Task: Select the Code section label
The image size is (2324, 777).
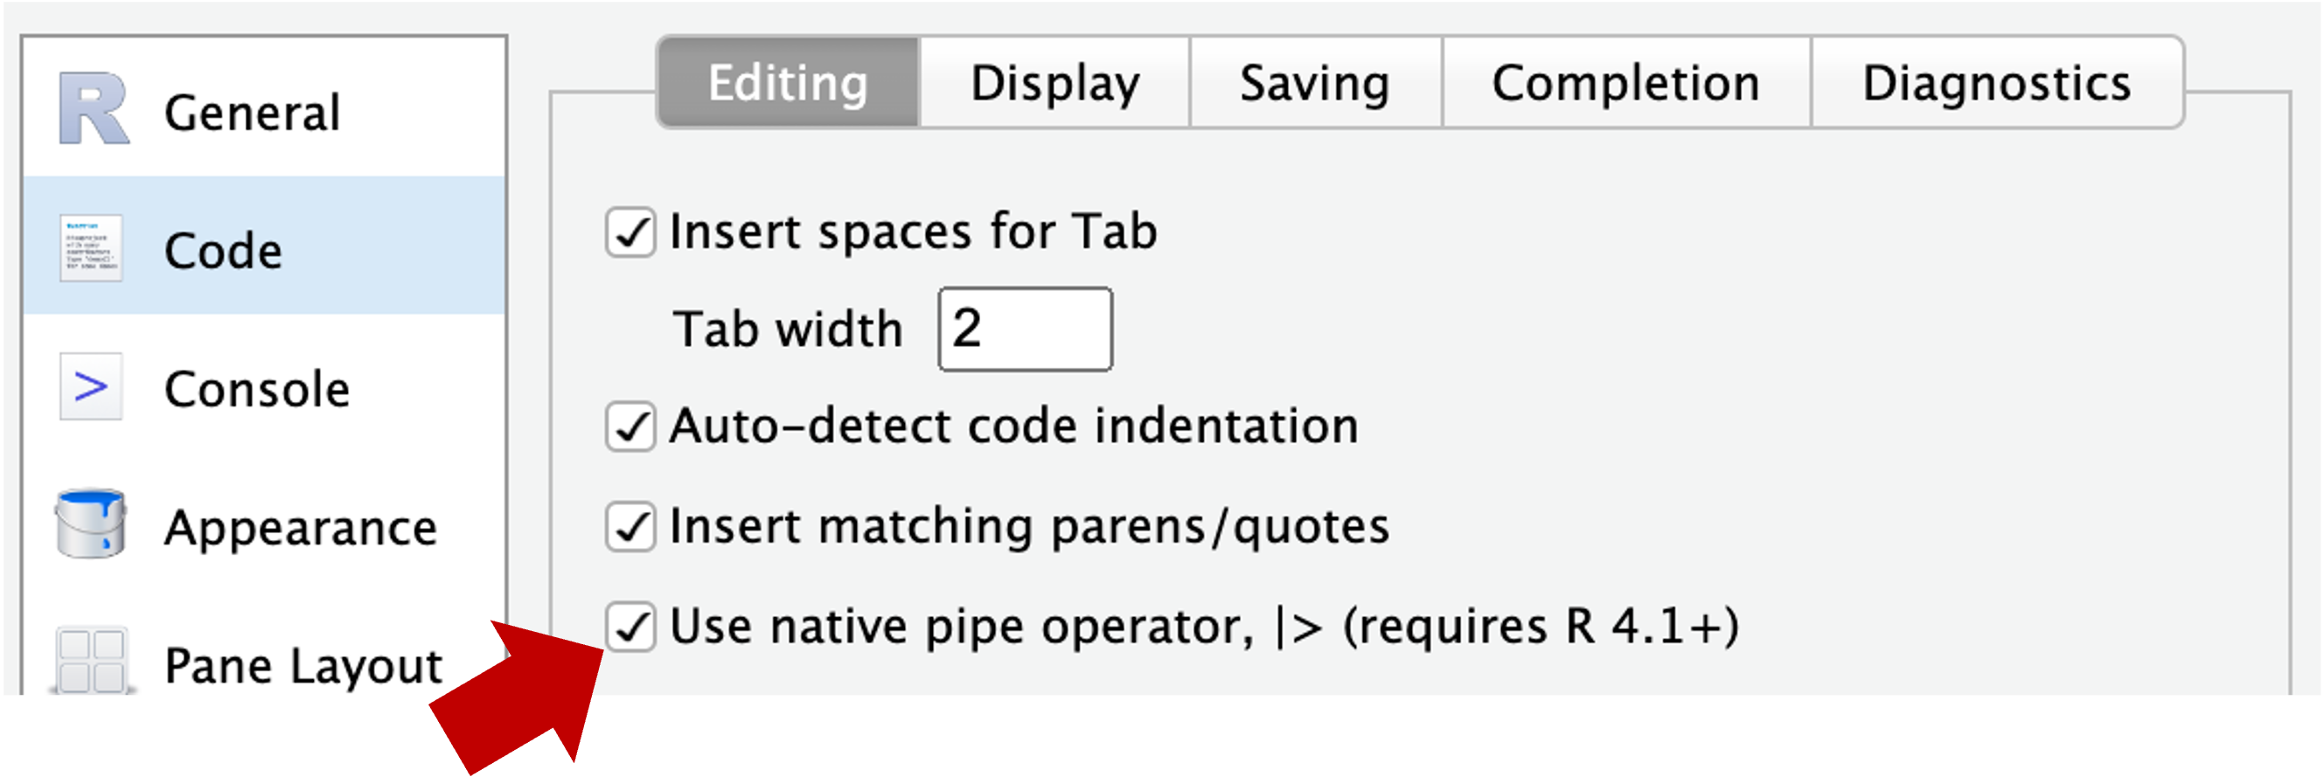Action: [x=223, y=251]
